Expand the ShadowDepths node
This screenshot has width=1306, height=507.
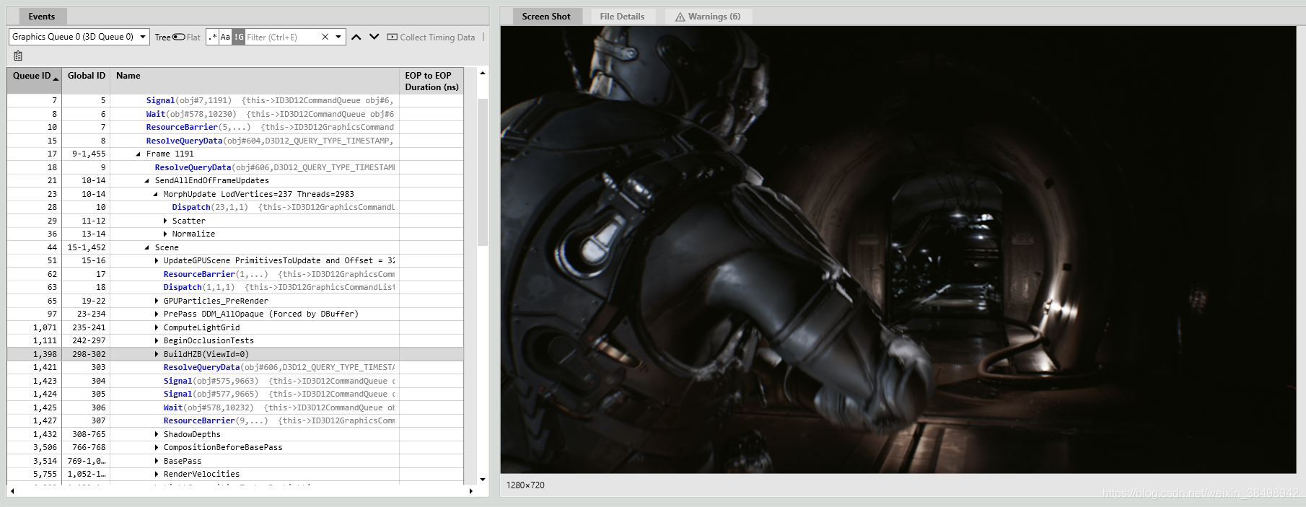157,434
